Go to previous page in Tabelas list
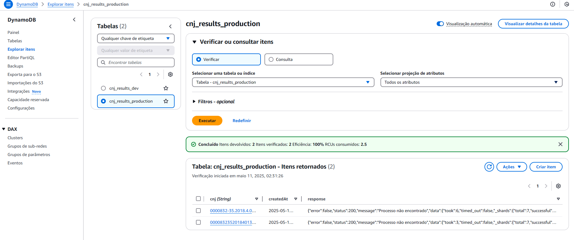This screenshot has height=240, width=574. [141, 74]
